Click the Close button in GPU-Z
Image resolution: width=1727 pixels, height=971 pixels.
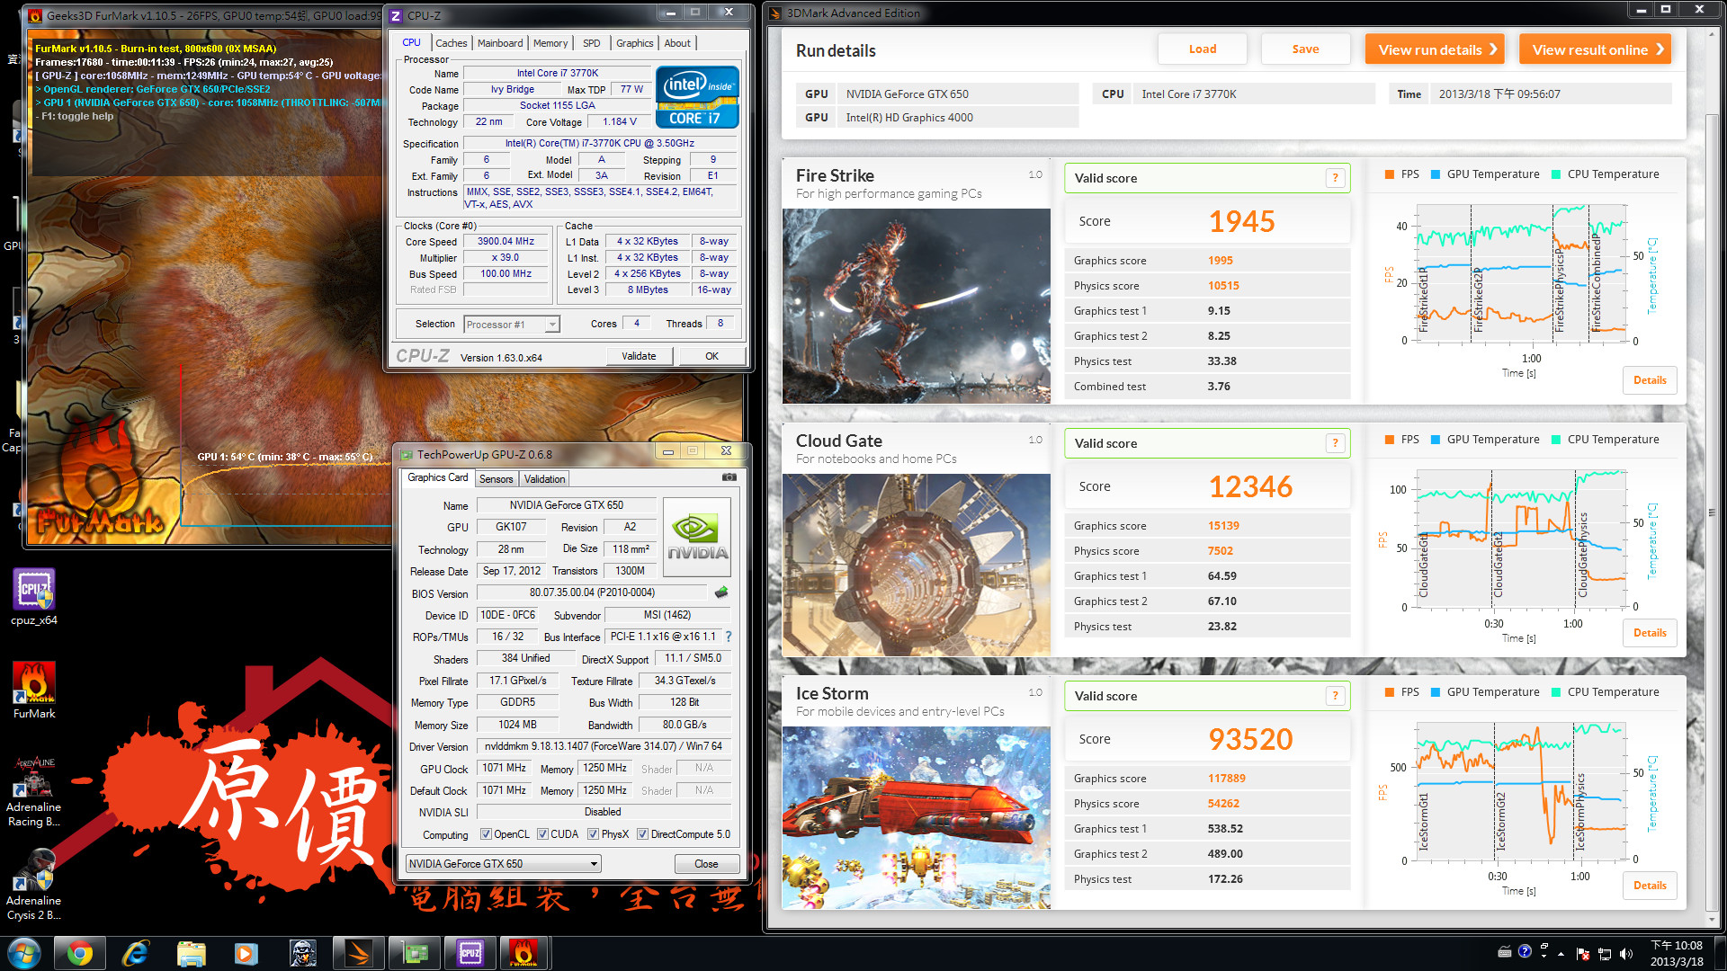(706, 864)
